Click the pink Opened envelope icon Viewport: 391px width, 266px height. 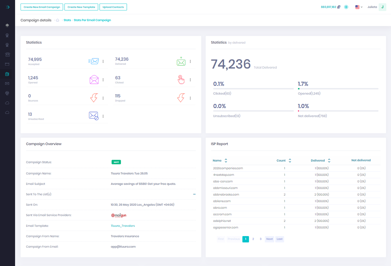click(x=94, y=80)
